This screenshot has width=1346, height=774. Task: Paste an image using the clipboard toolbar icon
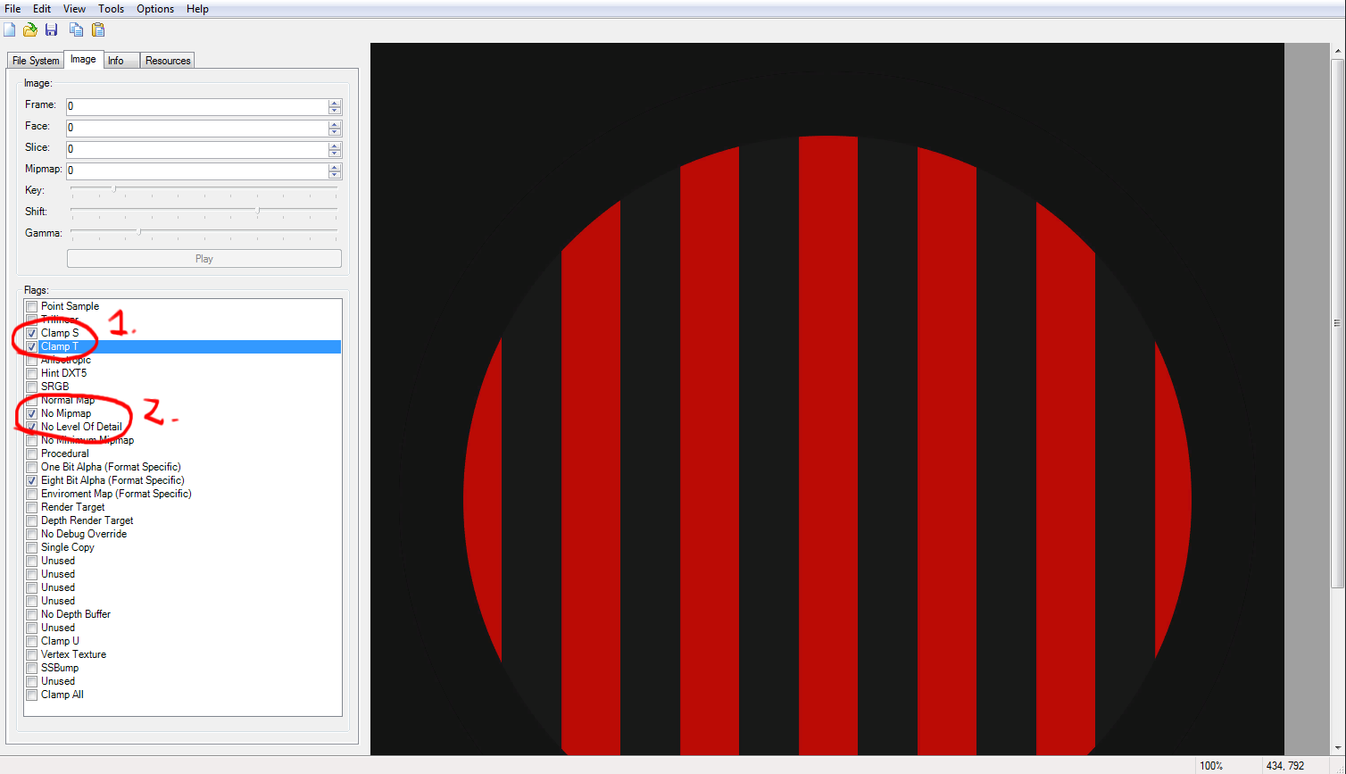click(98, 29)
